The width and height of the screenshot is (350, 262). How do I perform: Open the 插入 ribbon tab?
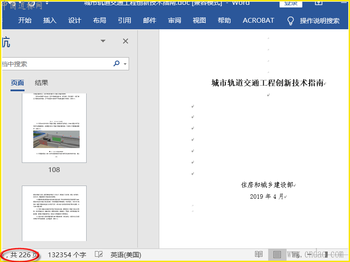(x=50, y=21)
